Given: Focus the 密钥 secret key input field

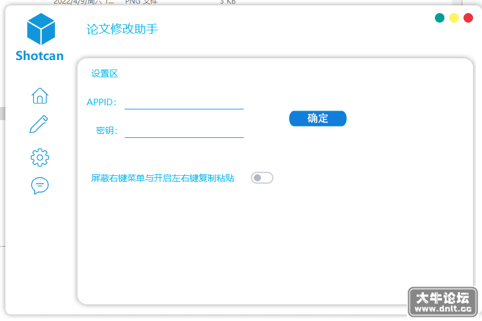Looking at the screenshot, I should [184, 131].
